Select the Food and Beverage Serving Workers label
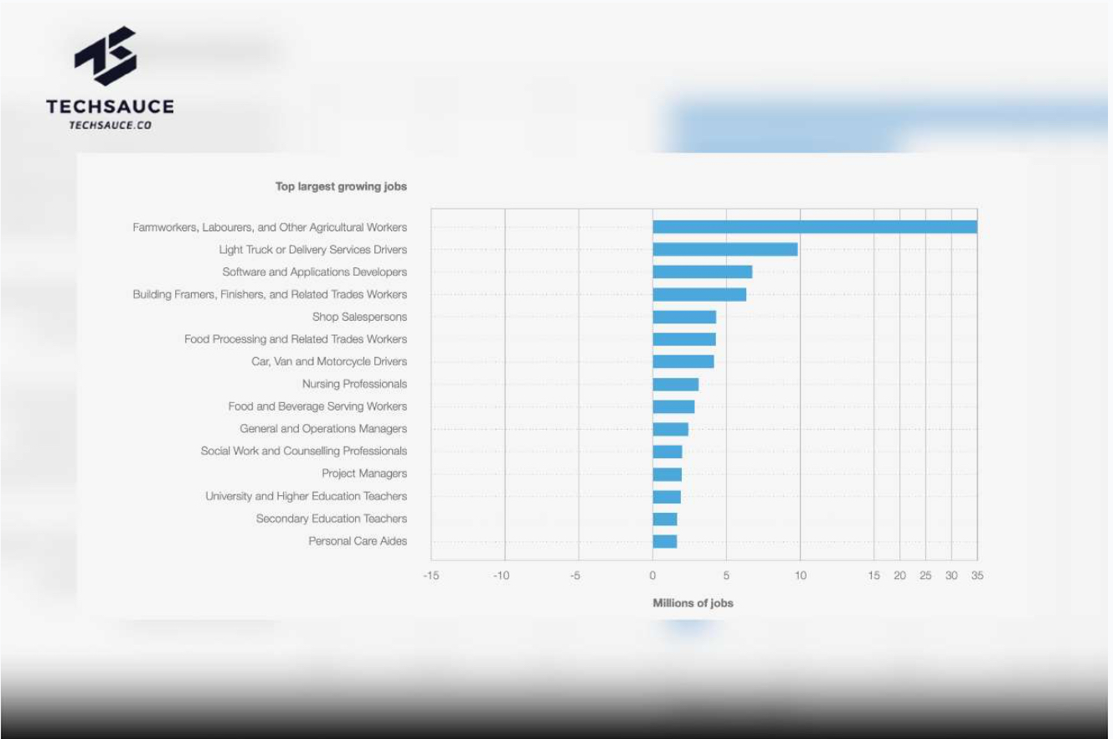Viewport: 1113px width, 739px height. pos(317,406)
